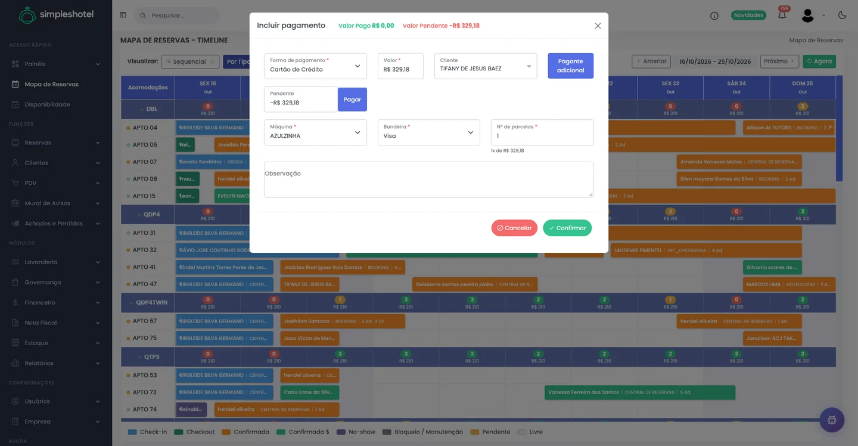Open the Governança menu item
The width and height of the screenshot is (858, 446).
(56, 282)
